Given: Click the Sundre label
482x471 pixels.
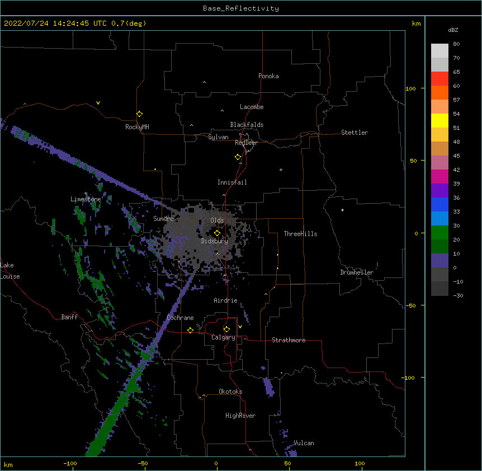Looking at the screenshot, I should (x=163, y=219).
